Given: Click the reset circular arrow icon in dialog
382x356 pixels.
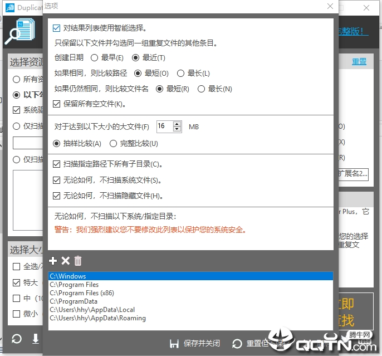Looking at the screenshot, I should tap(237, 343).
